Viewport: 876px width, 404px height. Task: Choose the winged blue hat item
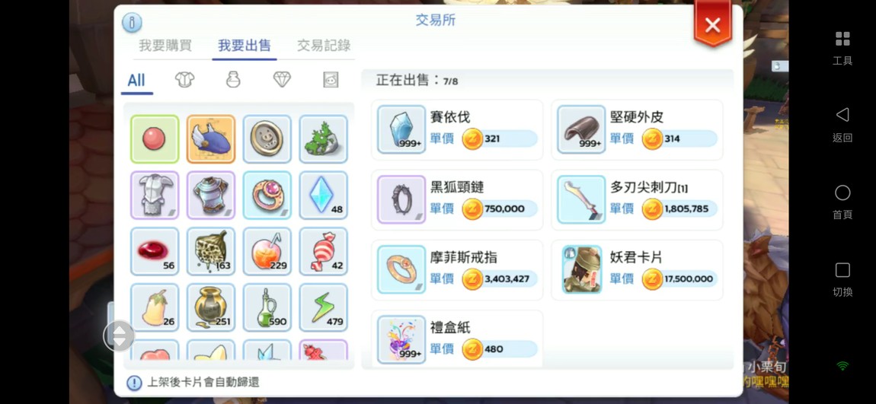coord(210,139)
